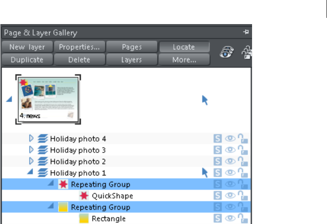Click the all-layers lock icon

tap(247, 52)
